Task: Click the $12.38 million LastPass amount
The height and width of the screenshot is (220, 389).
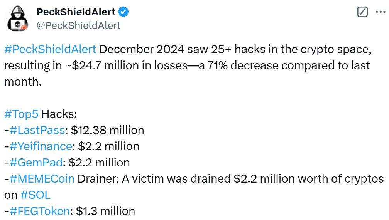Action: pyautogui.click(x=107, y=130)
